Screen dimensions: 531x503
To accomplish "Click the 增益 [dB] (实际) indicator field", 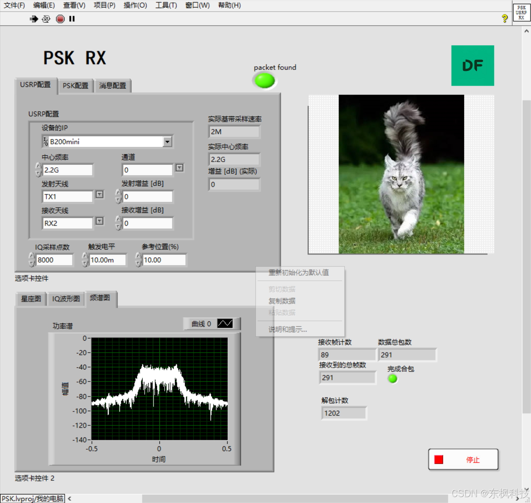I will pyautogui.click(x=234, y=184).
